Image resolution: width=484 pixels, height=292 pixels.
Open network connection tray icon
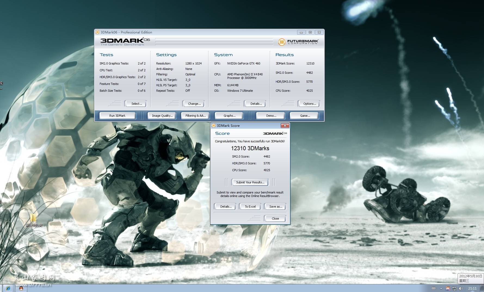coord(454,288)
